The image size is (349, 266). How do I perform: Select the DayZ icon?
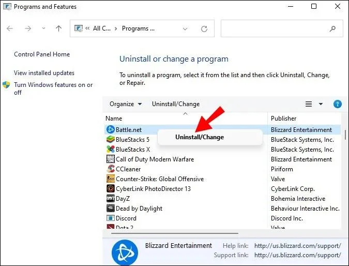coord(111,199)
